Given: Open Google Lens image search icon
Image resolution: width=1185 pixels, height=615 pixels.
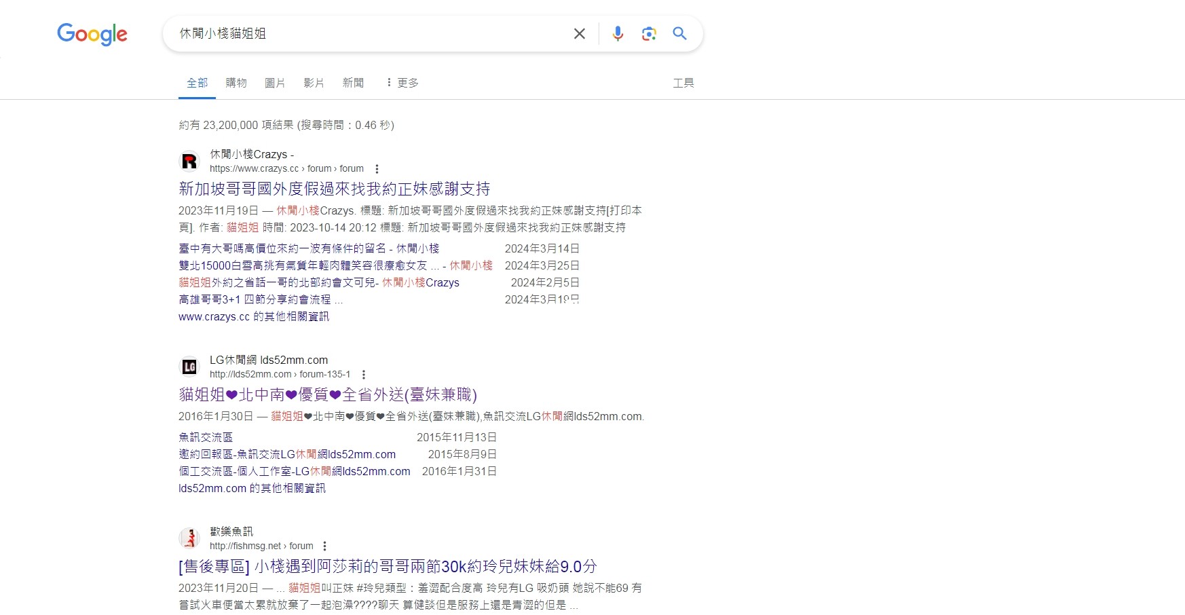Looking at the screenshot, I should pyautogui.click(x=649, y=33).
